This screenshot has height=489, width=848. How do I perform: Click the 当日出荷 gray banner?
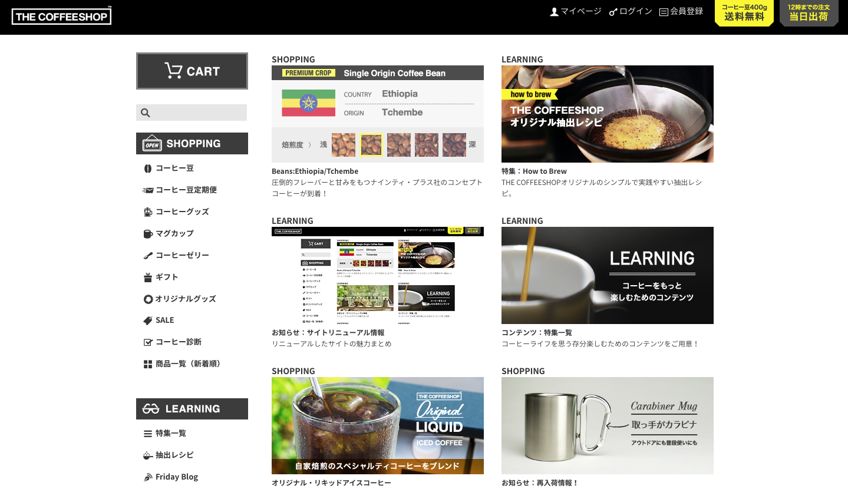(809, 13)
